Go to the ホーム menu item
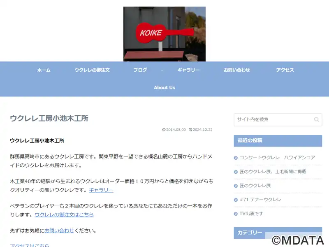 [44, 70]
